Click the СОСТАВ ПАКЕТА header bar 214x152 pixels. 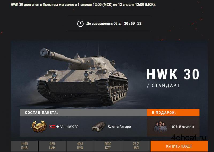(x=83, y=113)
